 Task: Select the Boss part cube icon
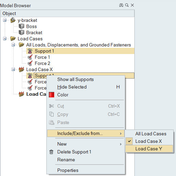21,26
